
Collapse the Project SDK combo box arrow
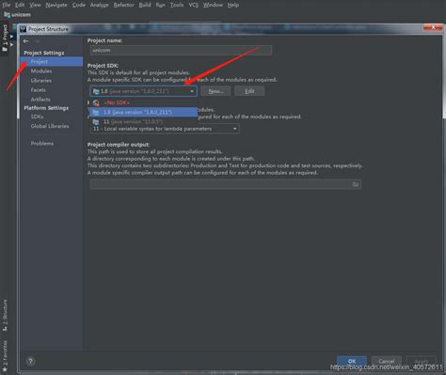192,91
